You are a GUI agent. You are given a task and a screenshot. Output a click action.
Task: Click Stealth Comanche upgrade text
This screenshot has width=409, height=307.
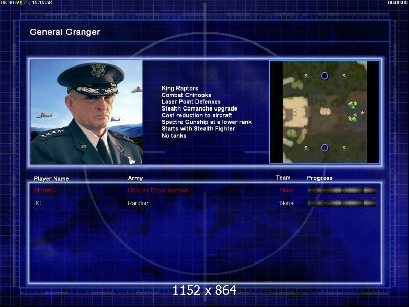[199, 108]
